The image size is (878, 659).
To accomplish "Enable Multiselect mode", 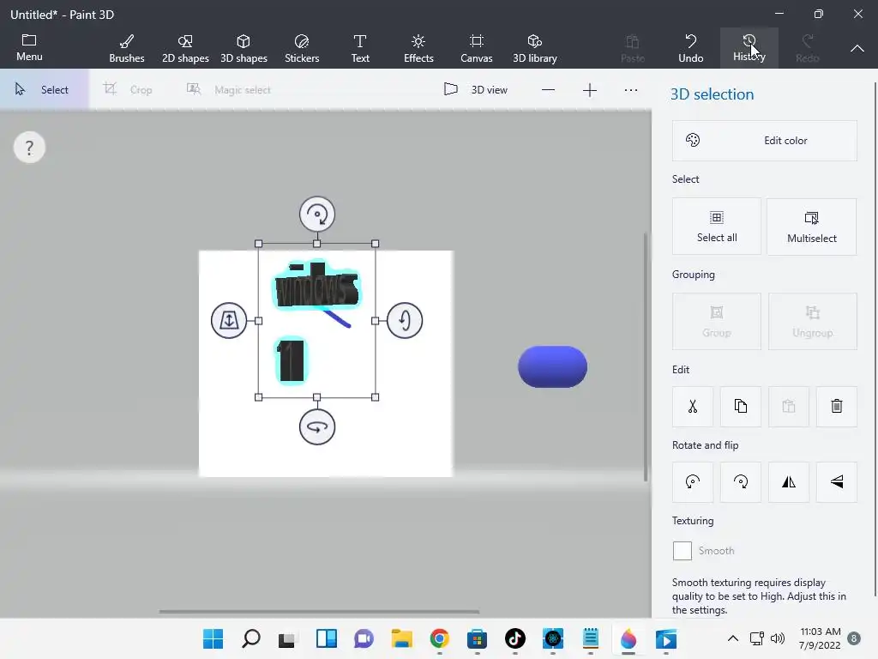I will point(811,227).
